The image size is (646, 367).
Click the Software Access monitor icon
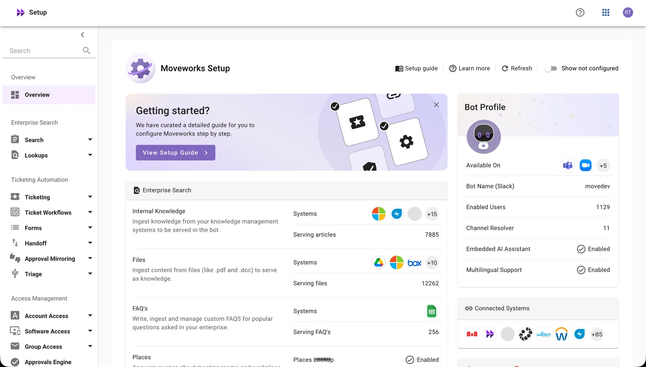pos(15,331)
